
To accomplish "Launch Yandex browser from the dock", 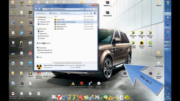I will tap(59, 98).
